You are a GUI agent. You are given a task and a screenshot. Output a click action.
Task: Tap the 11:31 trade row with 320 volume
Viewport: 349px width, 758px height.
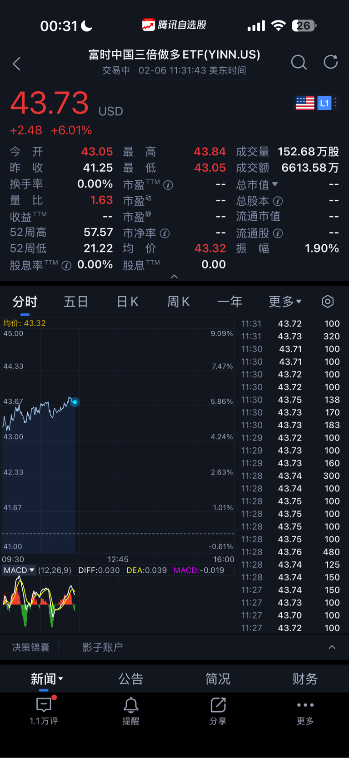pyautogui.click(x=290, y=337)
